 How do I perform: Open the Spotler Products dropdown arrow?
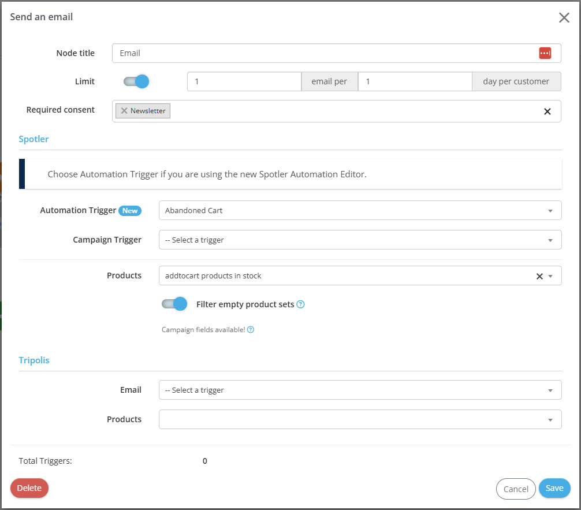(x=551, y=276)
